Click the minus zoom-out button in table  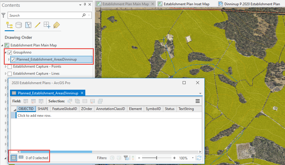pyautogui.click(x=139, y=158)
